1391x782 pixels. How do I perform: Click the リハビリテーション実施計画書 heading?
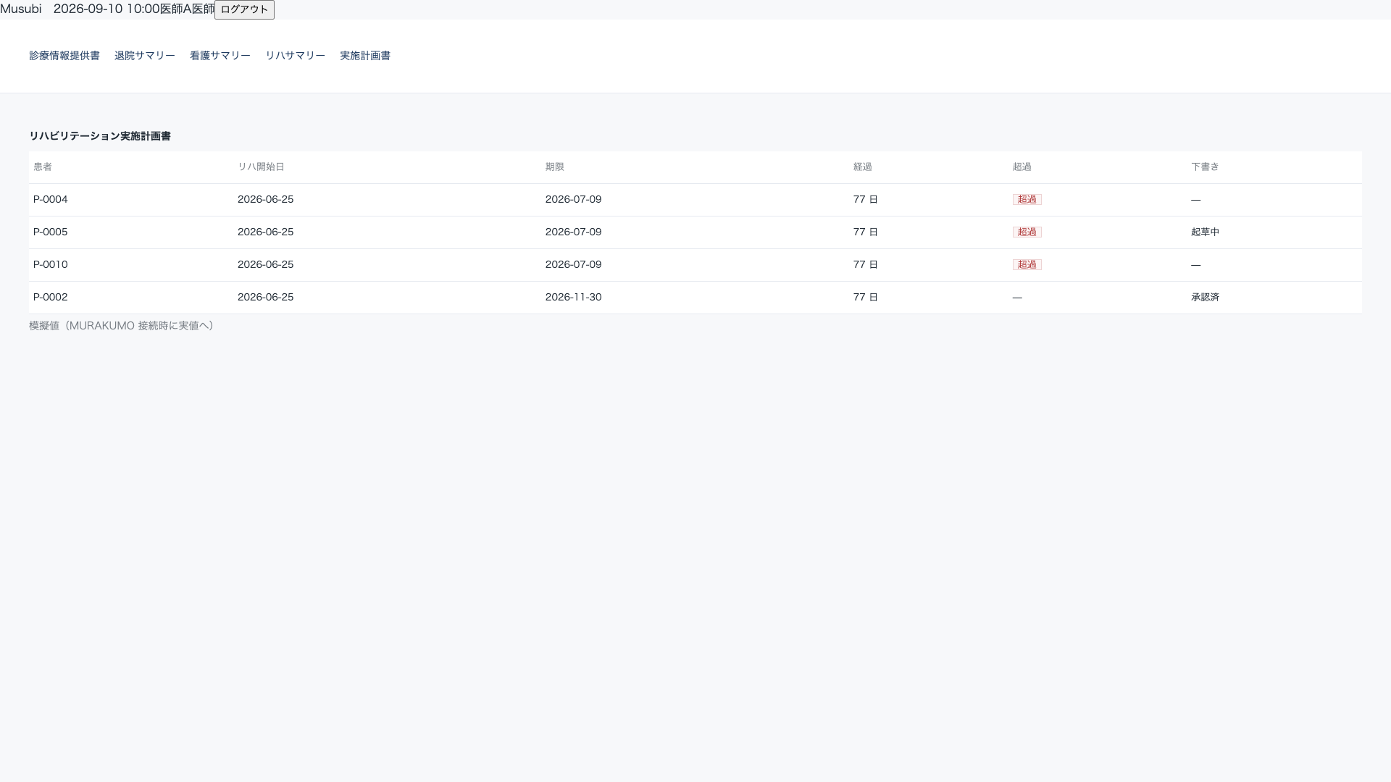(100, 136)
